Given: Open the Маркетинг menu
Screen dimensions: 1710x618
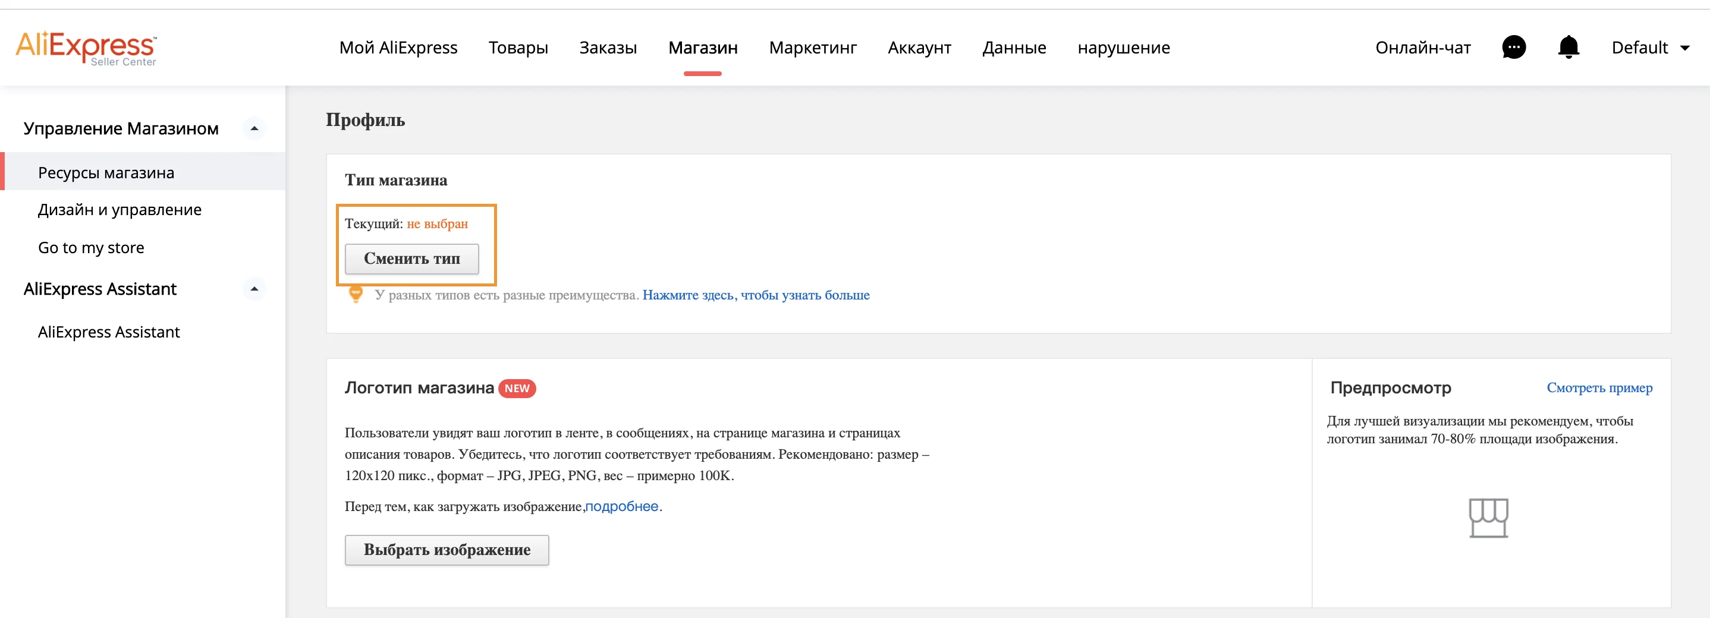Looking at the screenshot, I should point(813,48).
